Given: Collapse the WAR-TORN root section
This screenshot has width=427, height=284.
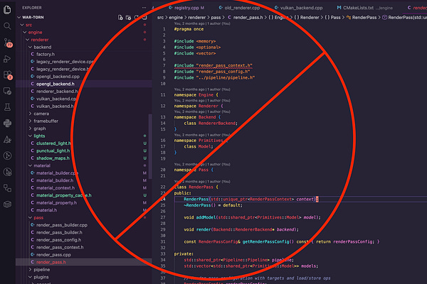Looking at the screenshot, I should coord(19,17).
